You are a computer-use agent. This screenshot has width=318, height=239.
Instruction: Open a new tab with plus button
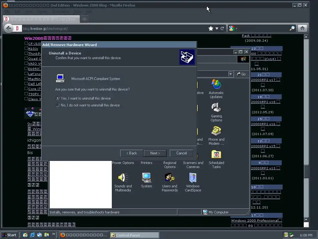[x=84, y=19]
